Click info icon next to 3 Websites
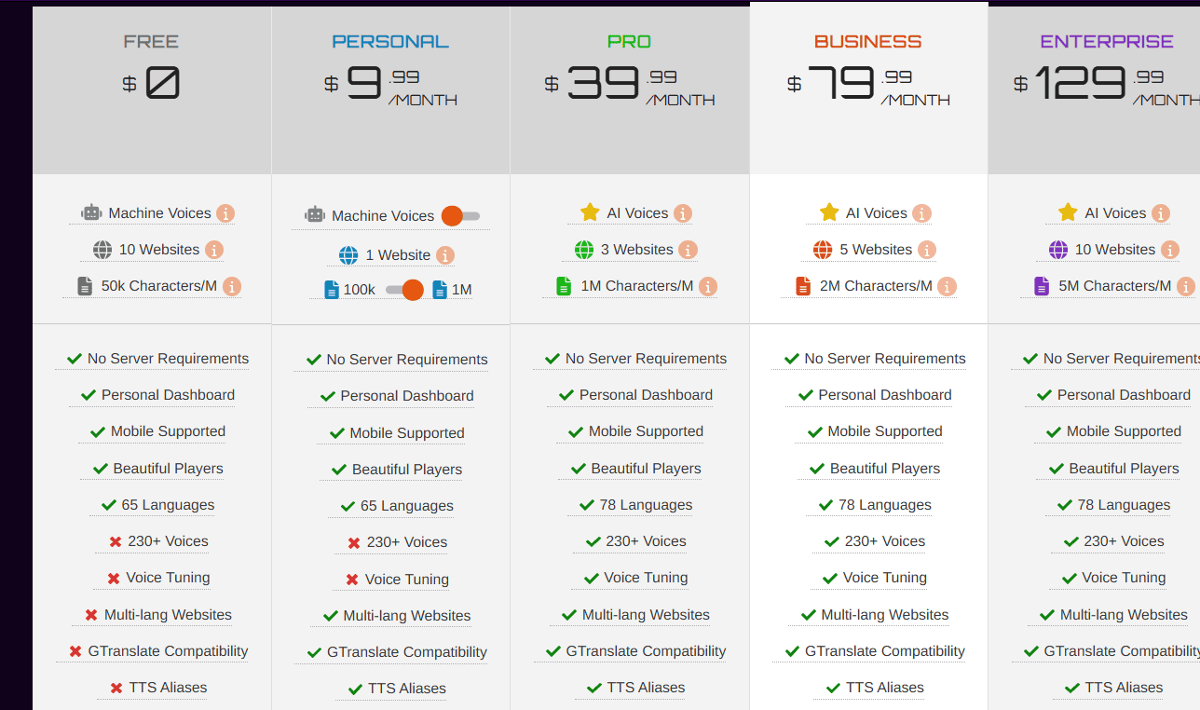The image size is (1200, 710). pyautogui.click(x=688, y=250)
